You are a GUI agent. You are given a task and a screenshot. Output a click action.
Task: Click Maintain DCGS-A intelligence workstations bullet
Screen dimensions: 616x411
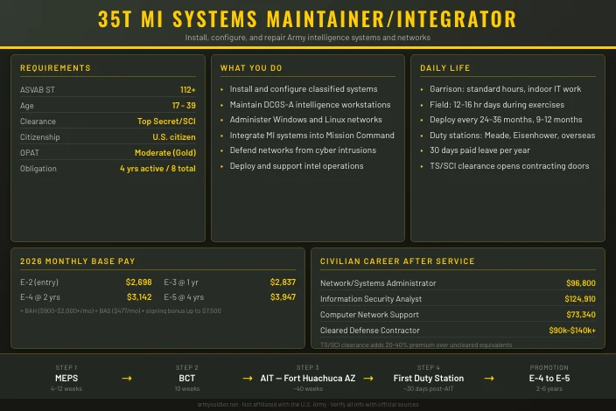(310, 104)
